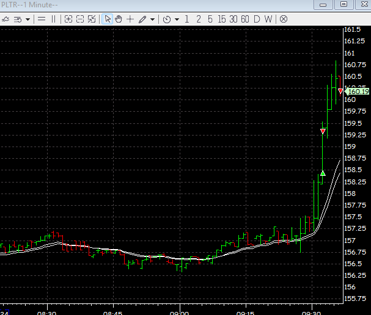Screen dimensions: 371x315
Task: Minimize the PLTR chart window
Action: [323, 4]
